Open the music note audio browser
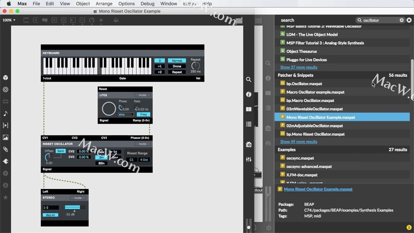 point(5,114)
